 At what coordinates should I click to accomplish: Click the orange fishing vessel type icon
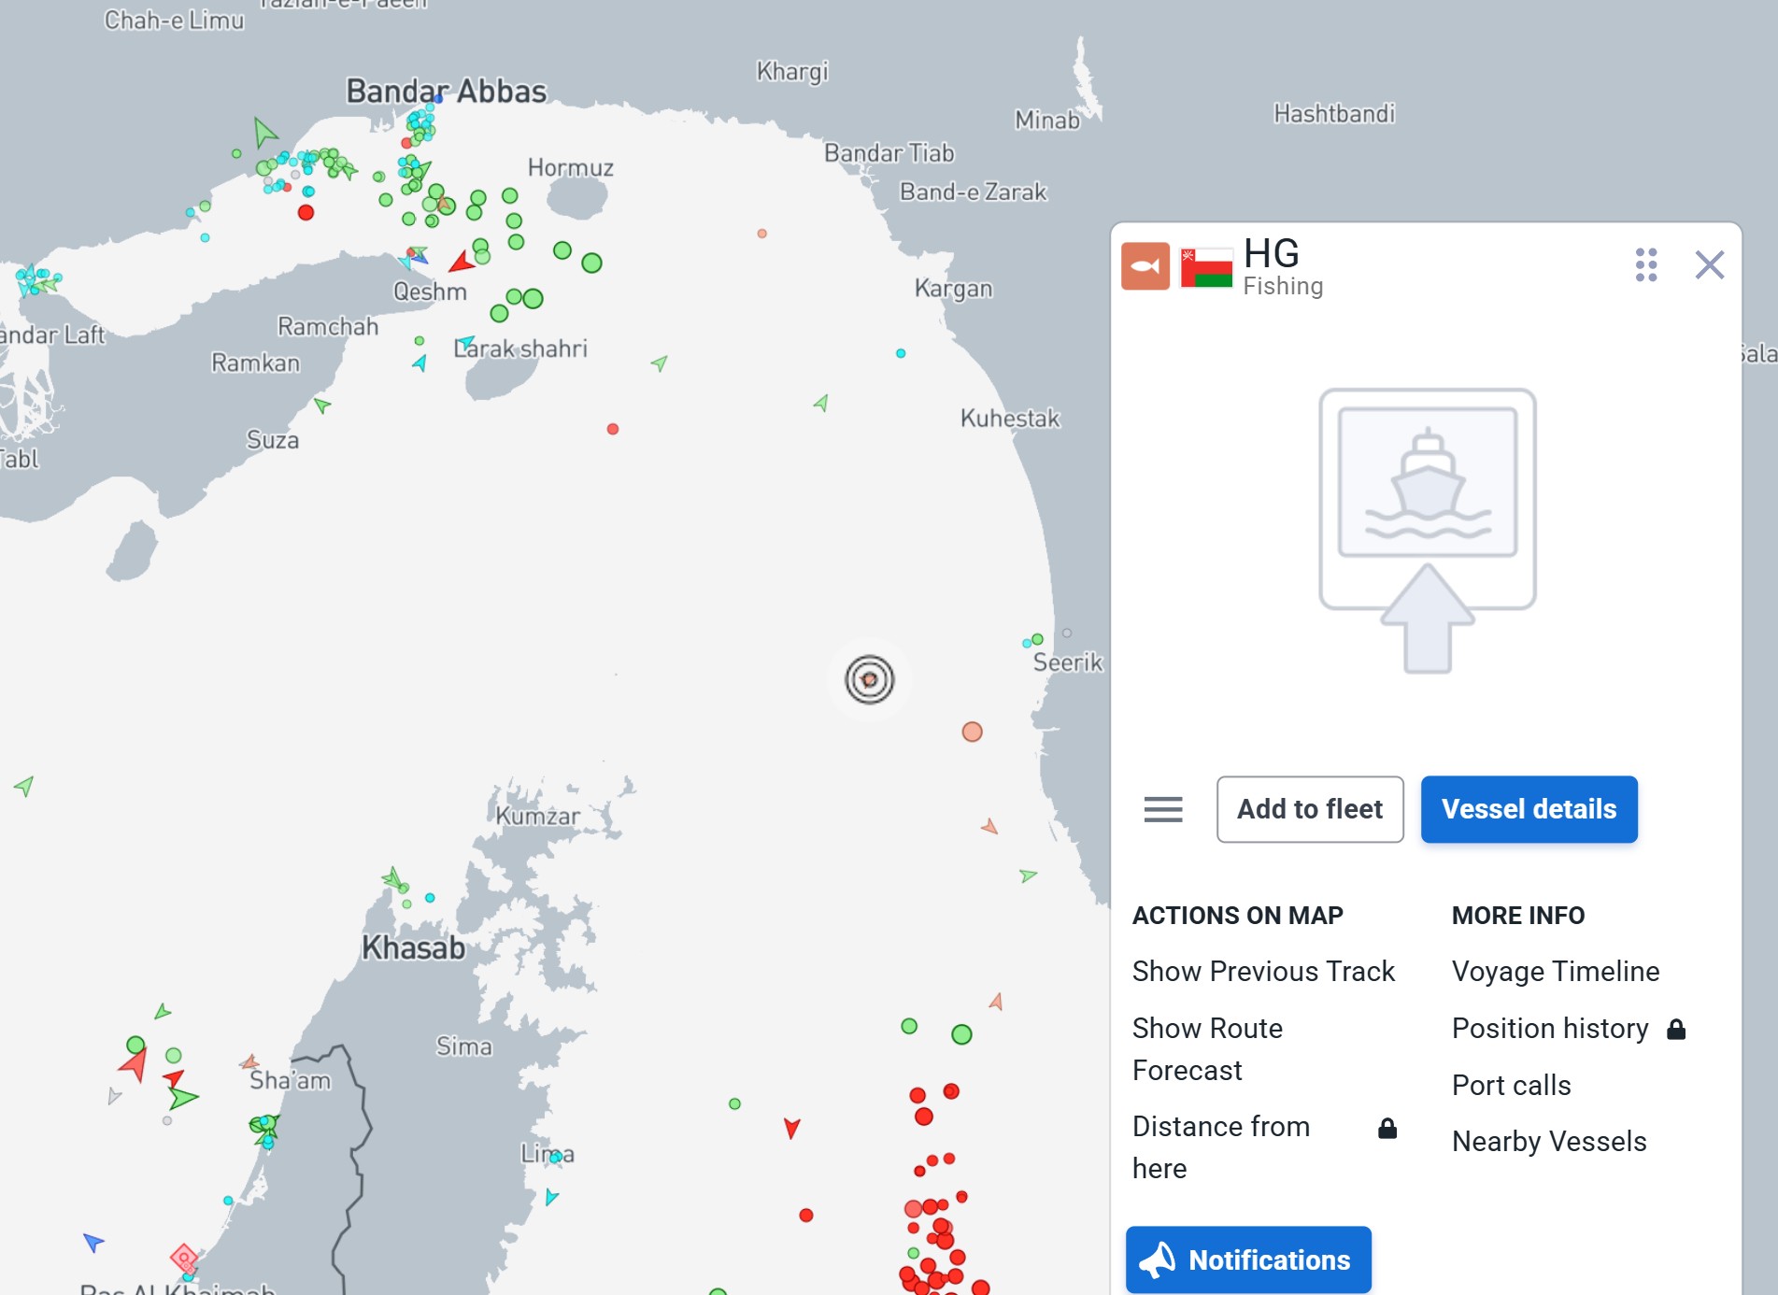click(x=1145, y=266)
